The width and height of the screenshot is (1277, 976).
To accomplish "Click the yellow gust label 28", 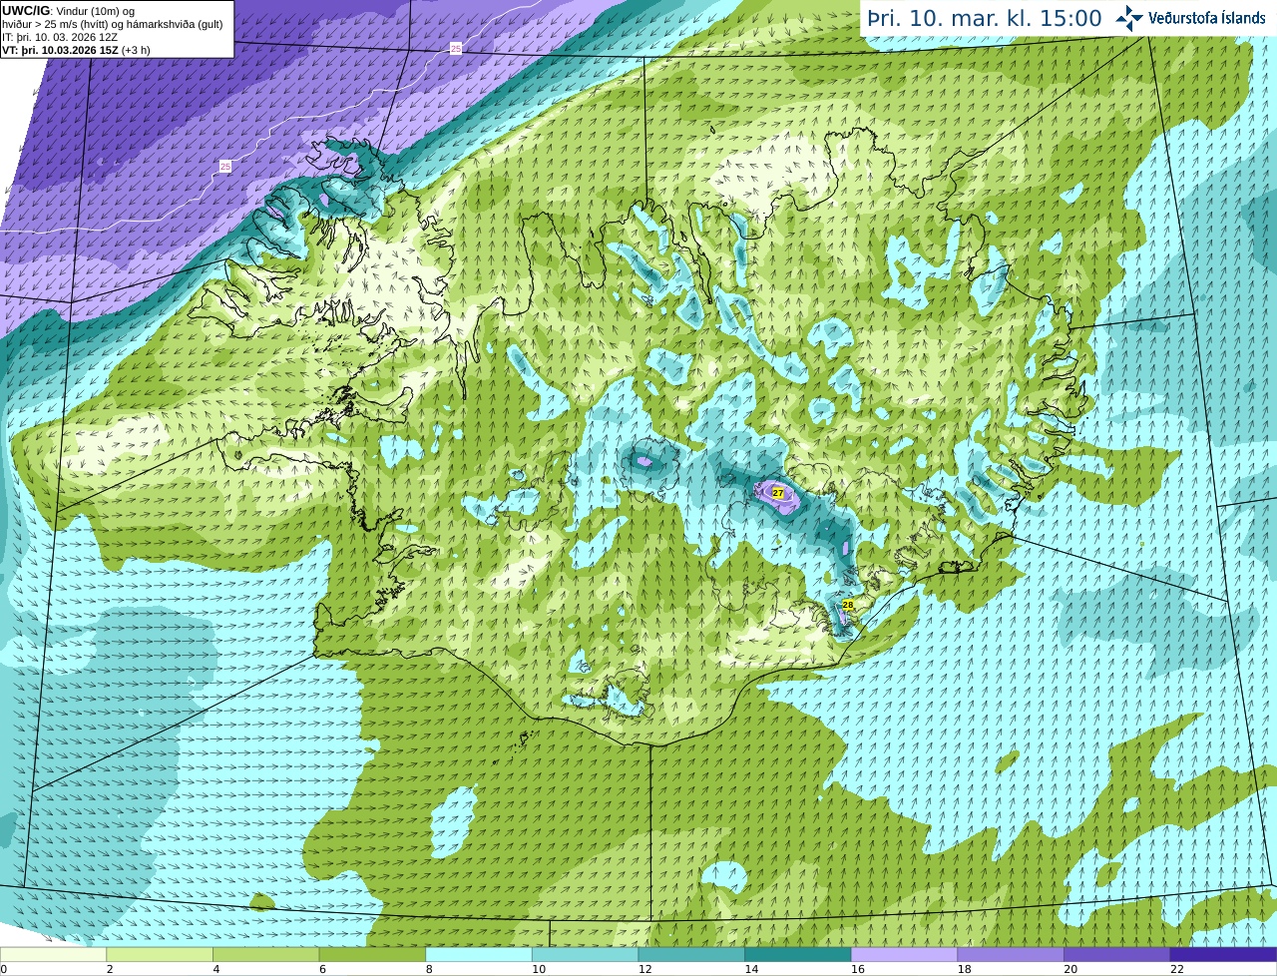I will tap(848, 605).
